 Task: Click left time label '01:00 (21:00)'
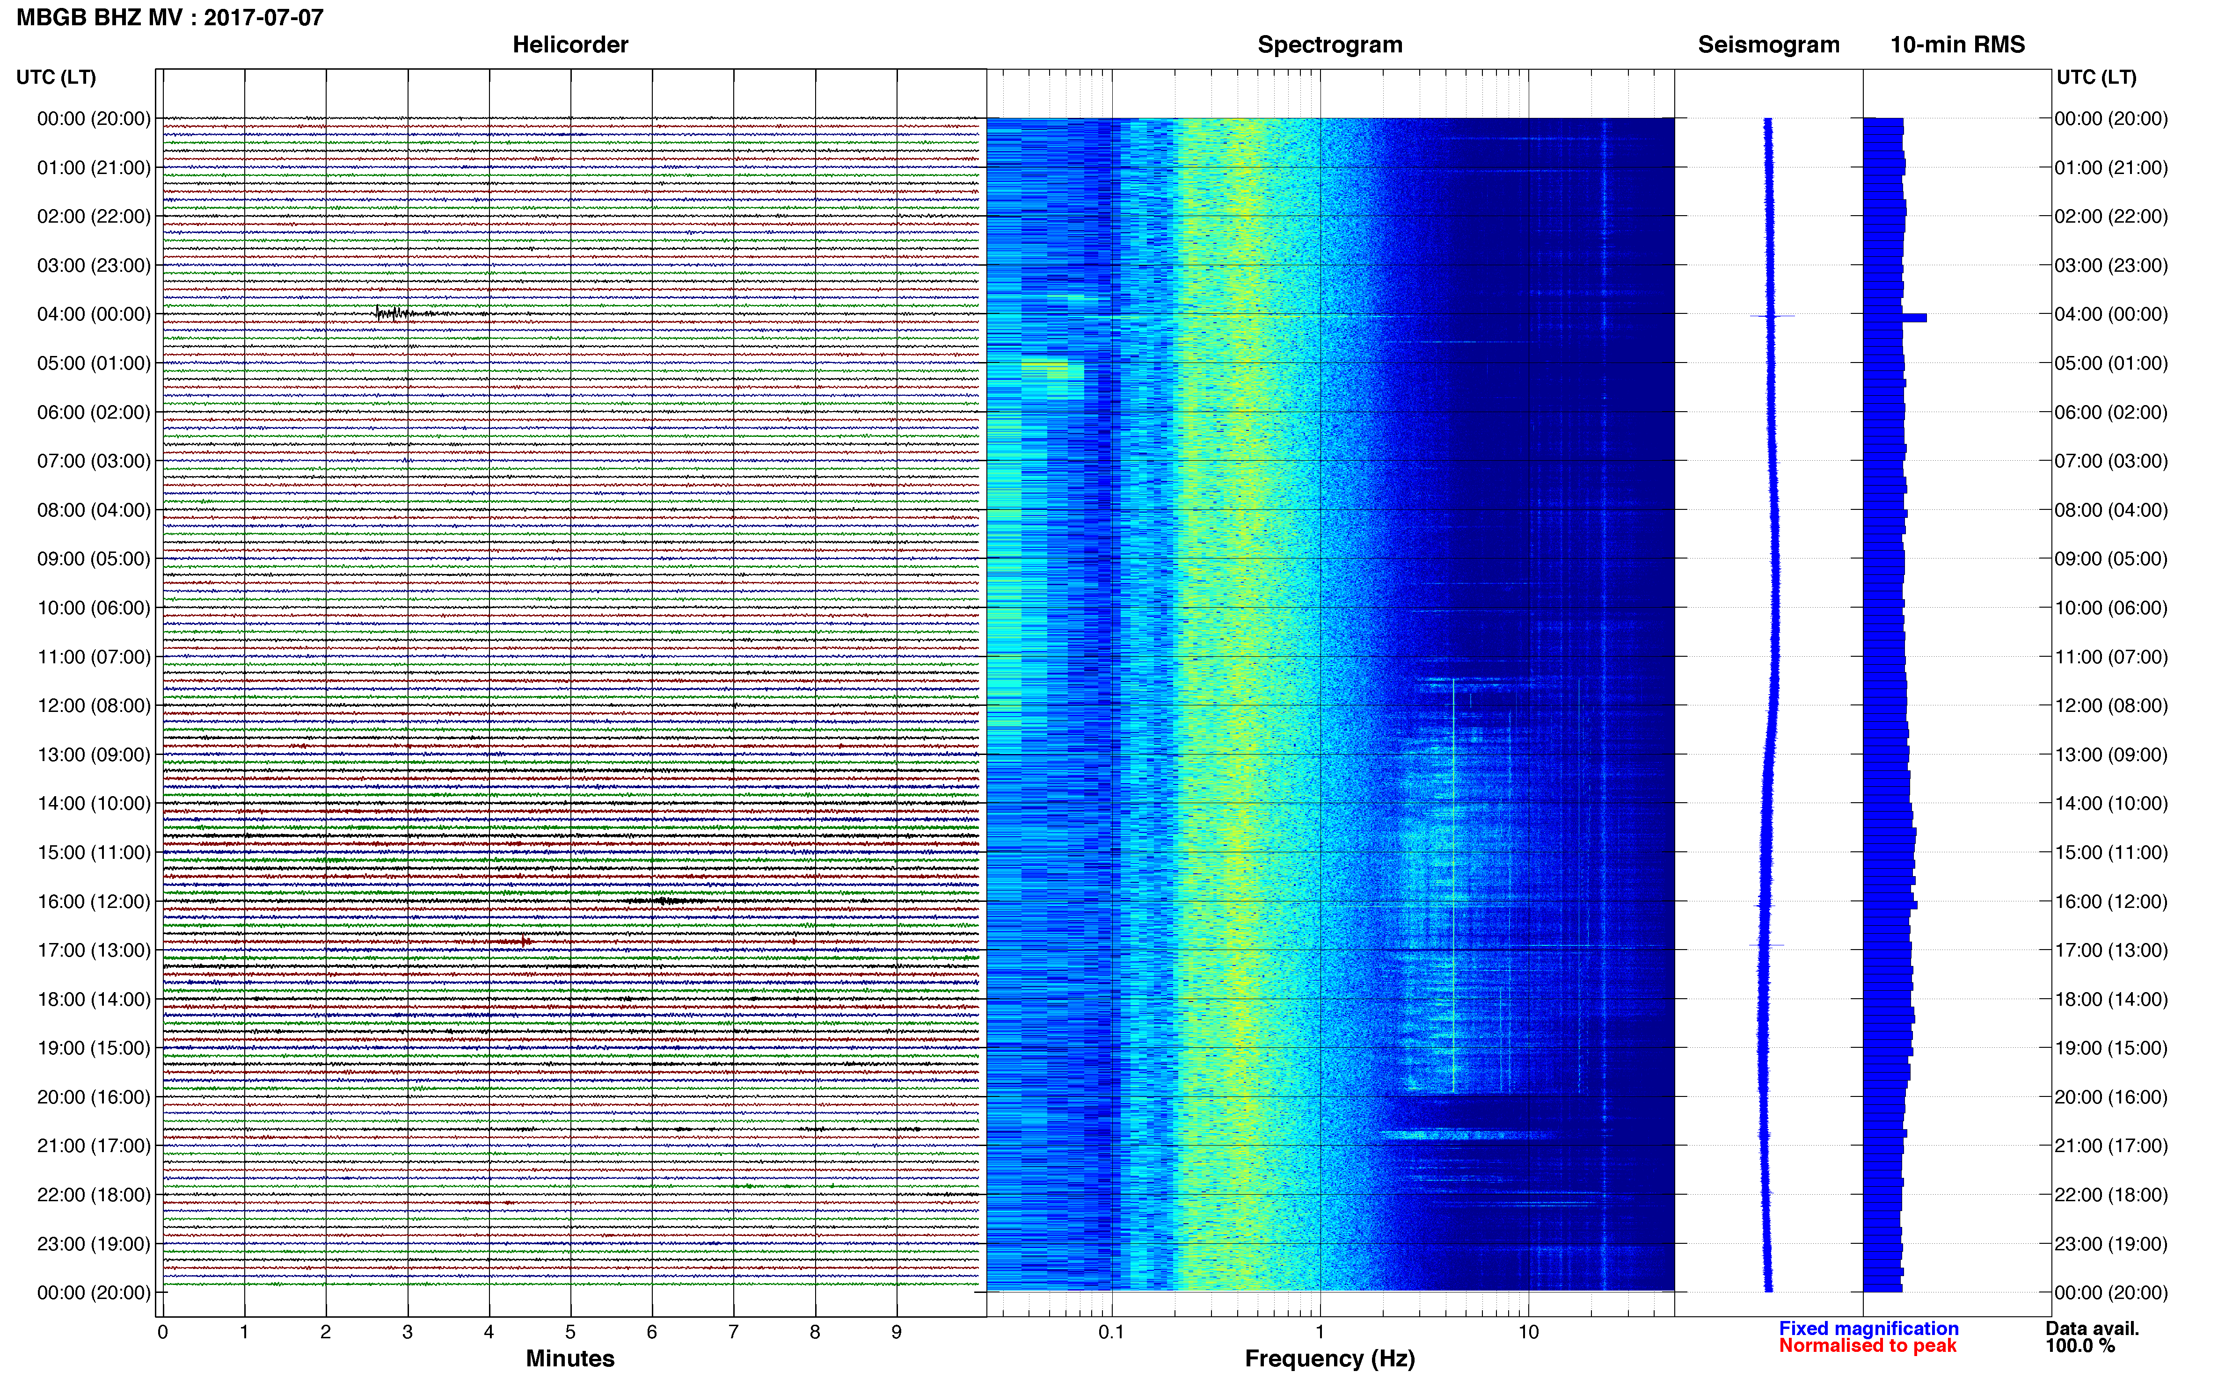point(94,168)
